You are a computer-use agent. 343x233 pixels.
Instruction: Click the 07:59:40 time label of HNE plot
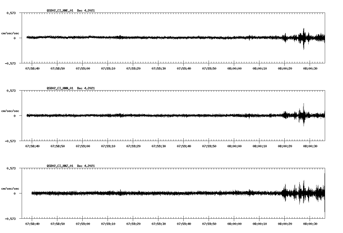click(184, 69)
